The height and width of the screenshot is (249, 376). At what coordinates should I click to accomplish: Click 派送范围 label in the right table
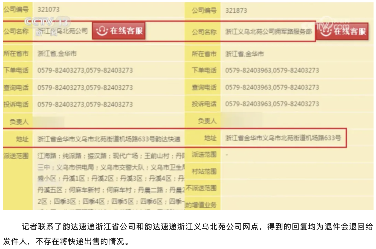point(204,154)
